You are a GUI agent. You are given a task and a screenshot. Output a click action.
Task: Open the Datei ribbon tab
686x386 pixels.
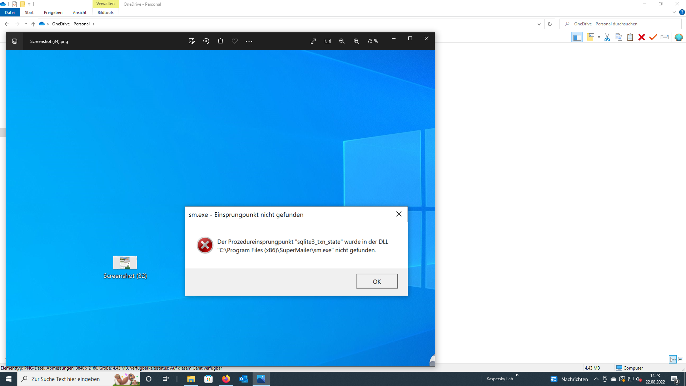click(x=10, y=13)
